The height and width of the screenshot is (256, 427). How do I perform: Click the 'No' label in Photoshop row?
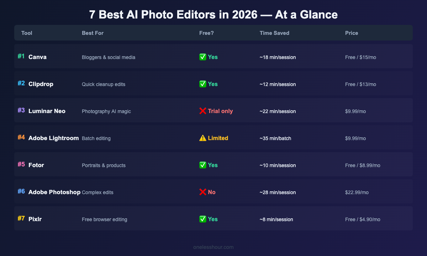(212, 192)
